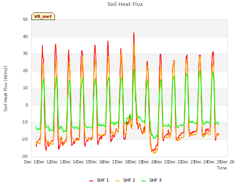This screenshot has width=251, height=188.
Task: Click the orange SHF 2 legend swatch
Action: pyautogui.click(x=117, y=181)
